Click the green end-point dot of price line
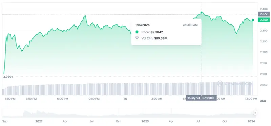The image size is (271, 126). (253, 20)
